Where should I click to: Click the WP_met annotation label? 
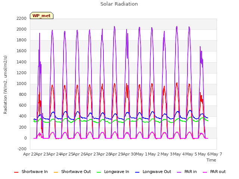(41, 16)
